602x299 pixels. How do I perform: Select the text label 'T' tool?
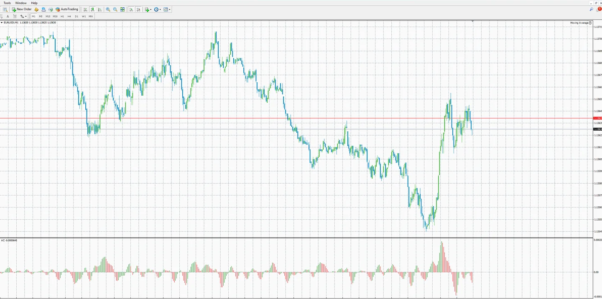[15, 16]
